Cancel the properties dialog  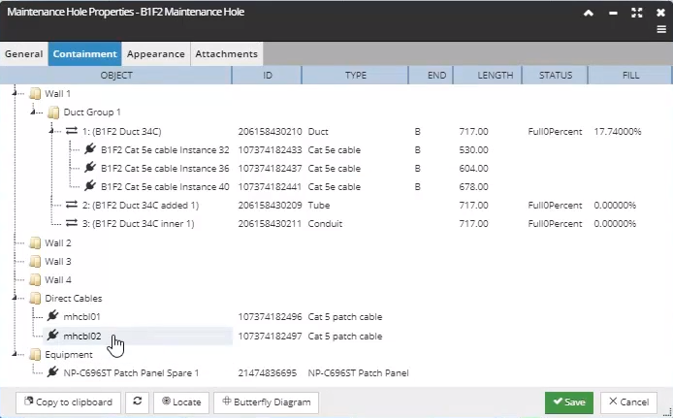[x=628, y=402]
